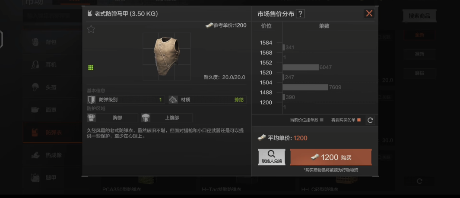Click the green grid icon beside item image
The image size is (460, 198).
91,68
